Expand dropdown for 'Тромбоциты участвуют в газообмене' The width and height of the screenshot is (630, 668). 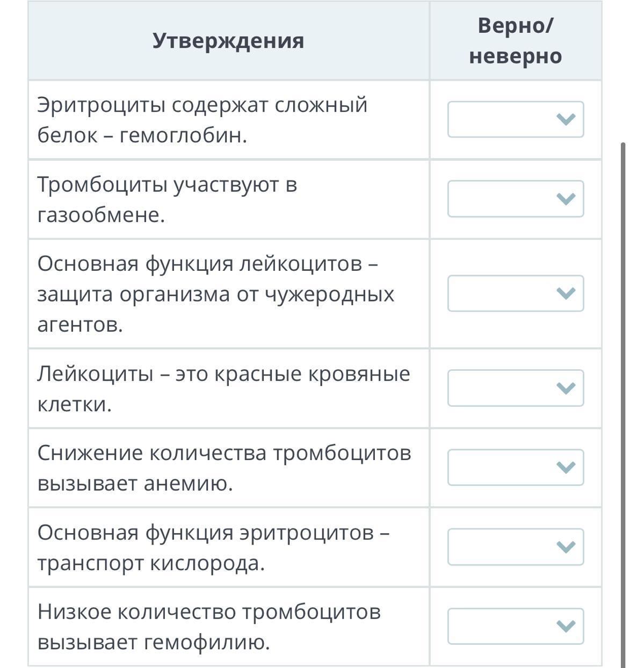515,199
